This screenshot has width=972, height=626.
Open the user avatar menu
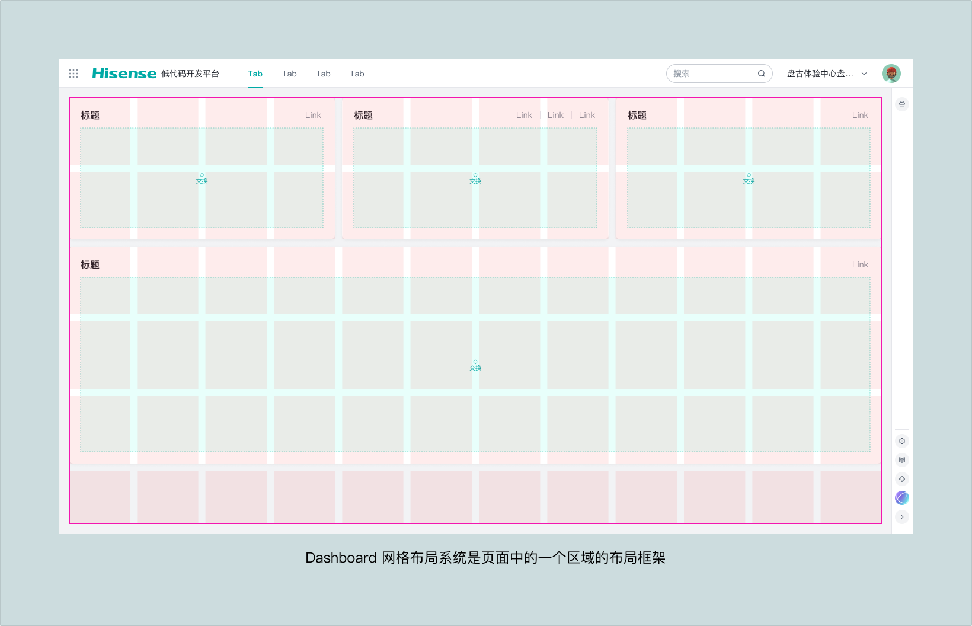click(891, 74)
